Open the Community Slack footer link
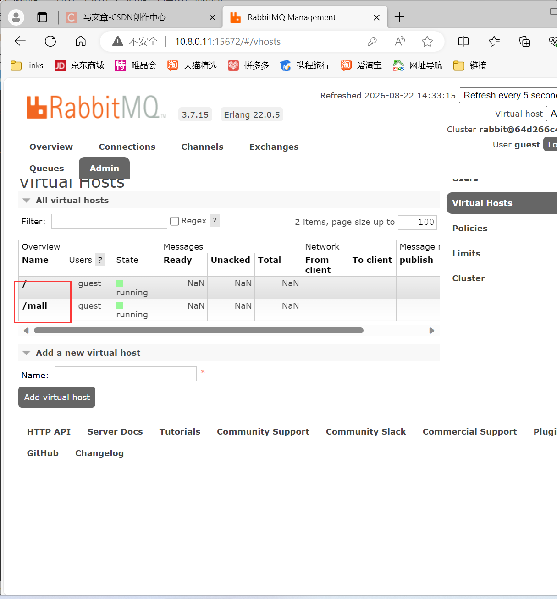557x599 pixels. (366, 432)
